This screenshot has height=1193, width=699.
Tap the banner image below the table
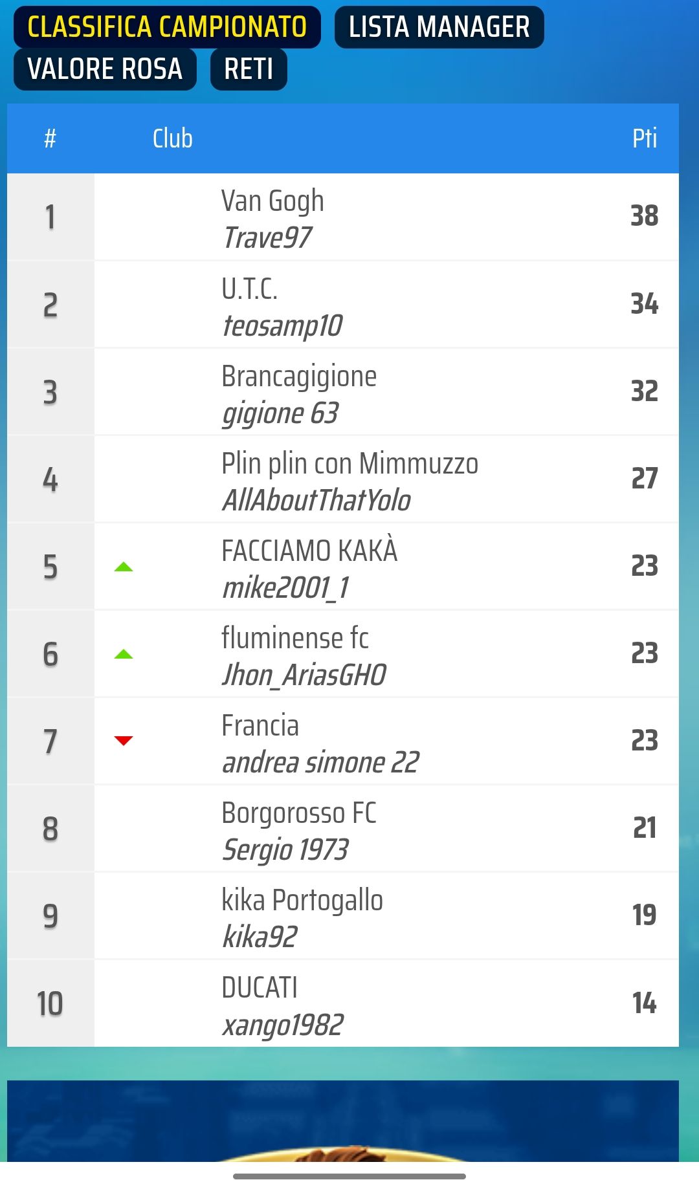[343, 1121]
